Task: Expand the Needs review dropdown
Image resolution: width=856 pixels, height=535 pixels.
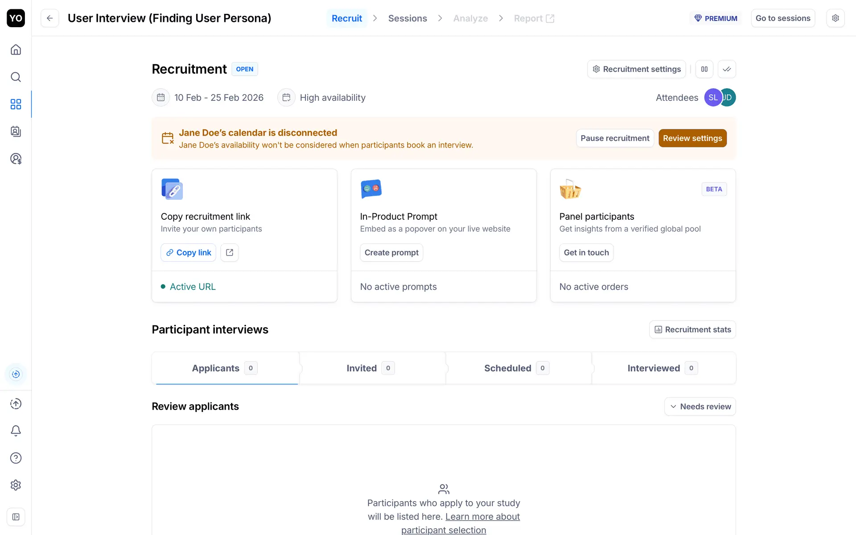Action: pyautogui.click(x=700, y=407)
